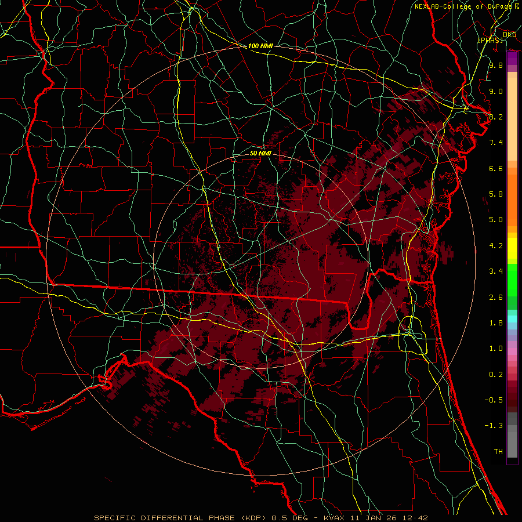Screen dimensions: 522x522
Task: Click the [PHAS] legend unit label
Action: tap(490, 40)
